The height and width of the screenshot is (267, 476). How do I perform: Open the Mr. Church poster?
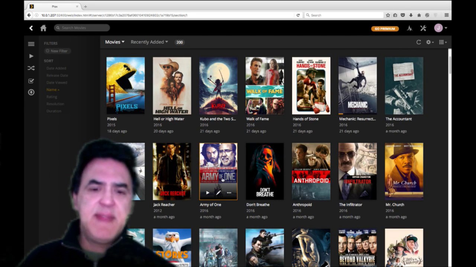click(404, 171)
